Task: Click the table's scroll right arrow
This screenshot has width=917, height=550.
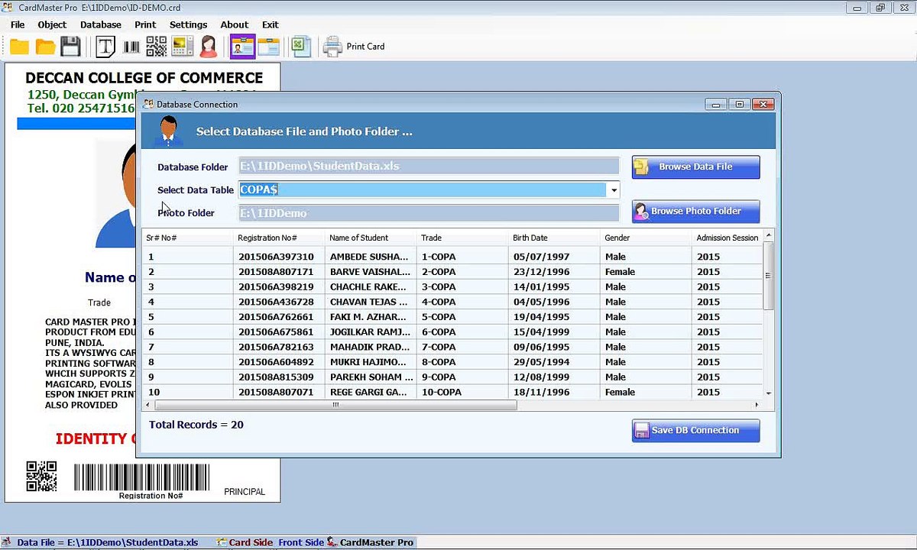Action: (x=757, y=405)
